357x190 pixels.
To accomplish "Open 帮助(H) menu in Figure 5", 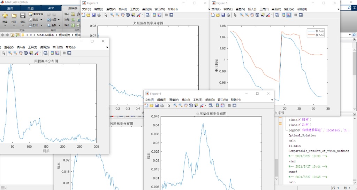I will [x=302, y=9].
